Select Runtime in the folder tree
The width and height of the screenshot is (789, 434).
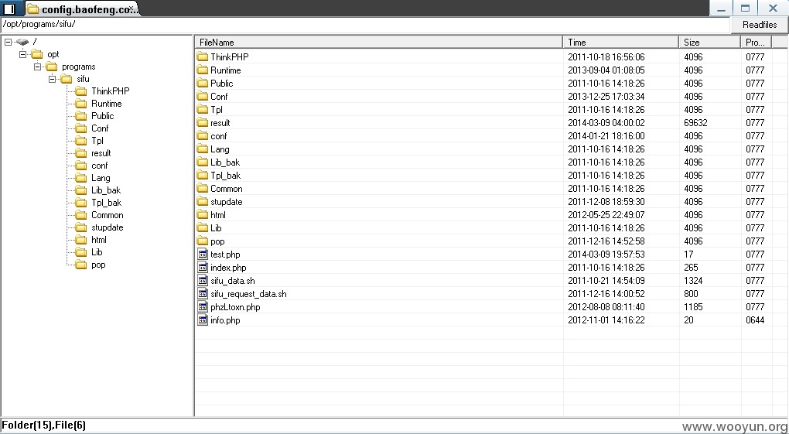pyautogui.click(x=106, y=103)
